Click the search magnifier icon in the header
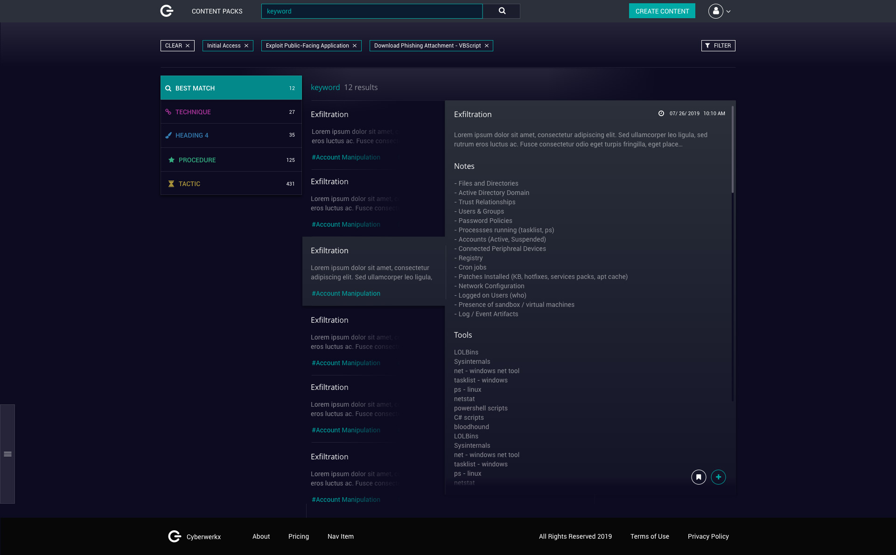 (x=501, y=11)
